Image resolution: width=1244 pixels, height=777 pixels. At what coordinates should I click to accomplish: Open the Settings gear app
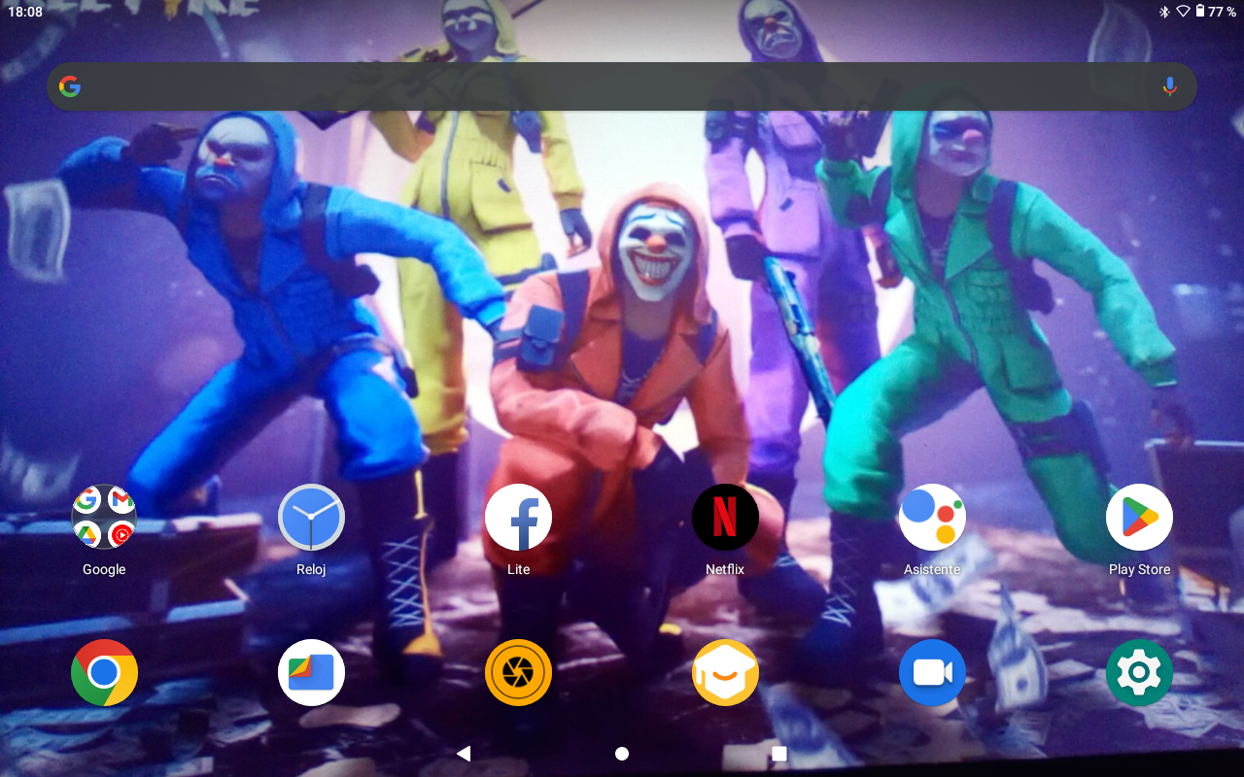click(x=1139, y=672)
